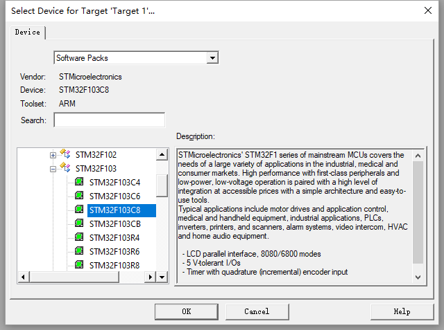This screenshot has width=444, height=330.
Task: Click the chip icon beside STM32F103R8
Action: [x=79, y=264]
